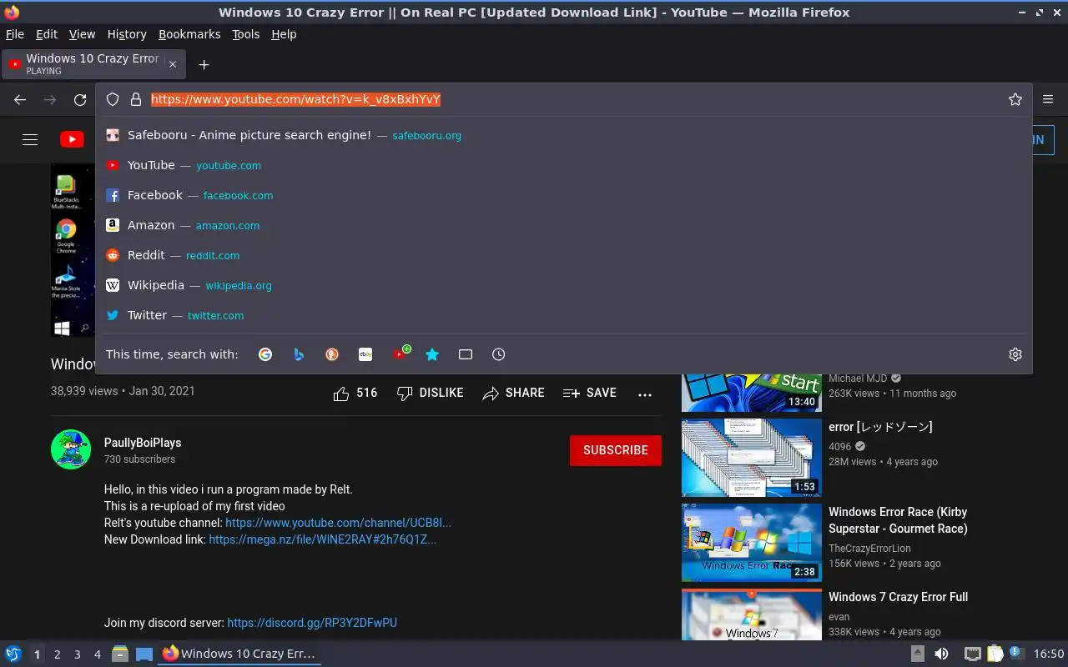Search open tabs using the tab icon
Screen dimensions: 1068x667
click(x=466, y=354)
